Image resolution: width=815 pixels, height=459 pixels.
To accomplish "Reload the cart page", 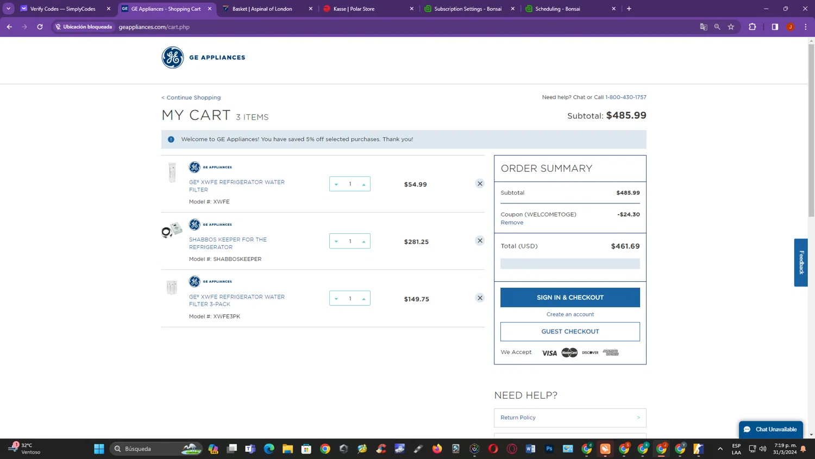I will (40, 27).
